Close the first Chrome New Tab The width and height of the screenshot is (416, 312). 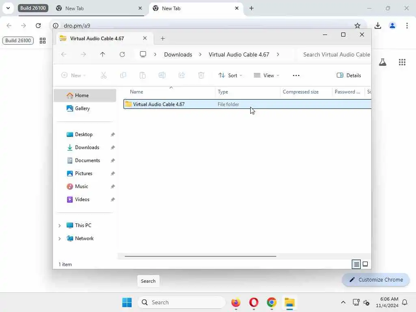[140, 8]
